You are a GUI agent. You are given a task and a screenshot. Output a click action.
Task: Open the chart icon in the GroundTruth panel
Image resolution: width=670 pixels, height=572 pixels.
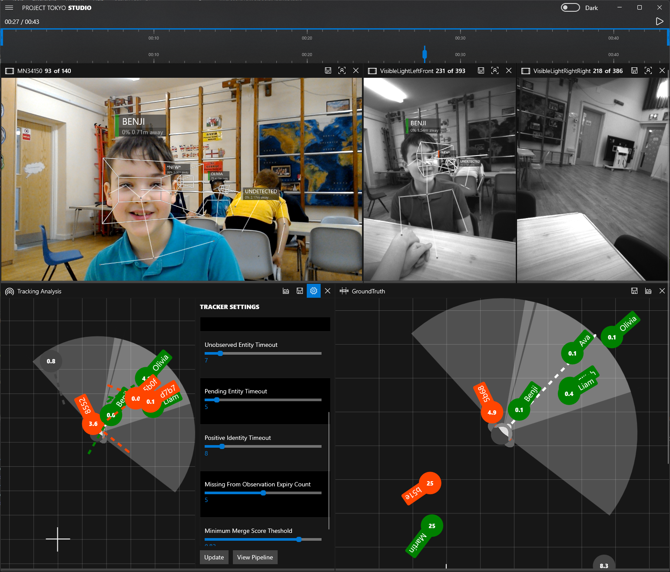coord(648,291)
